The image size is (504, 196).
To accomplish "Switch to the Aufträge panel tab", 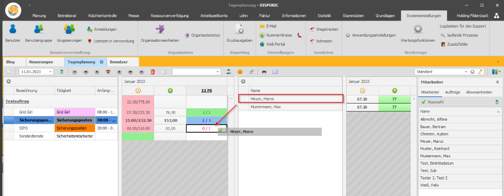I will [x=452, y=92].
